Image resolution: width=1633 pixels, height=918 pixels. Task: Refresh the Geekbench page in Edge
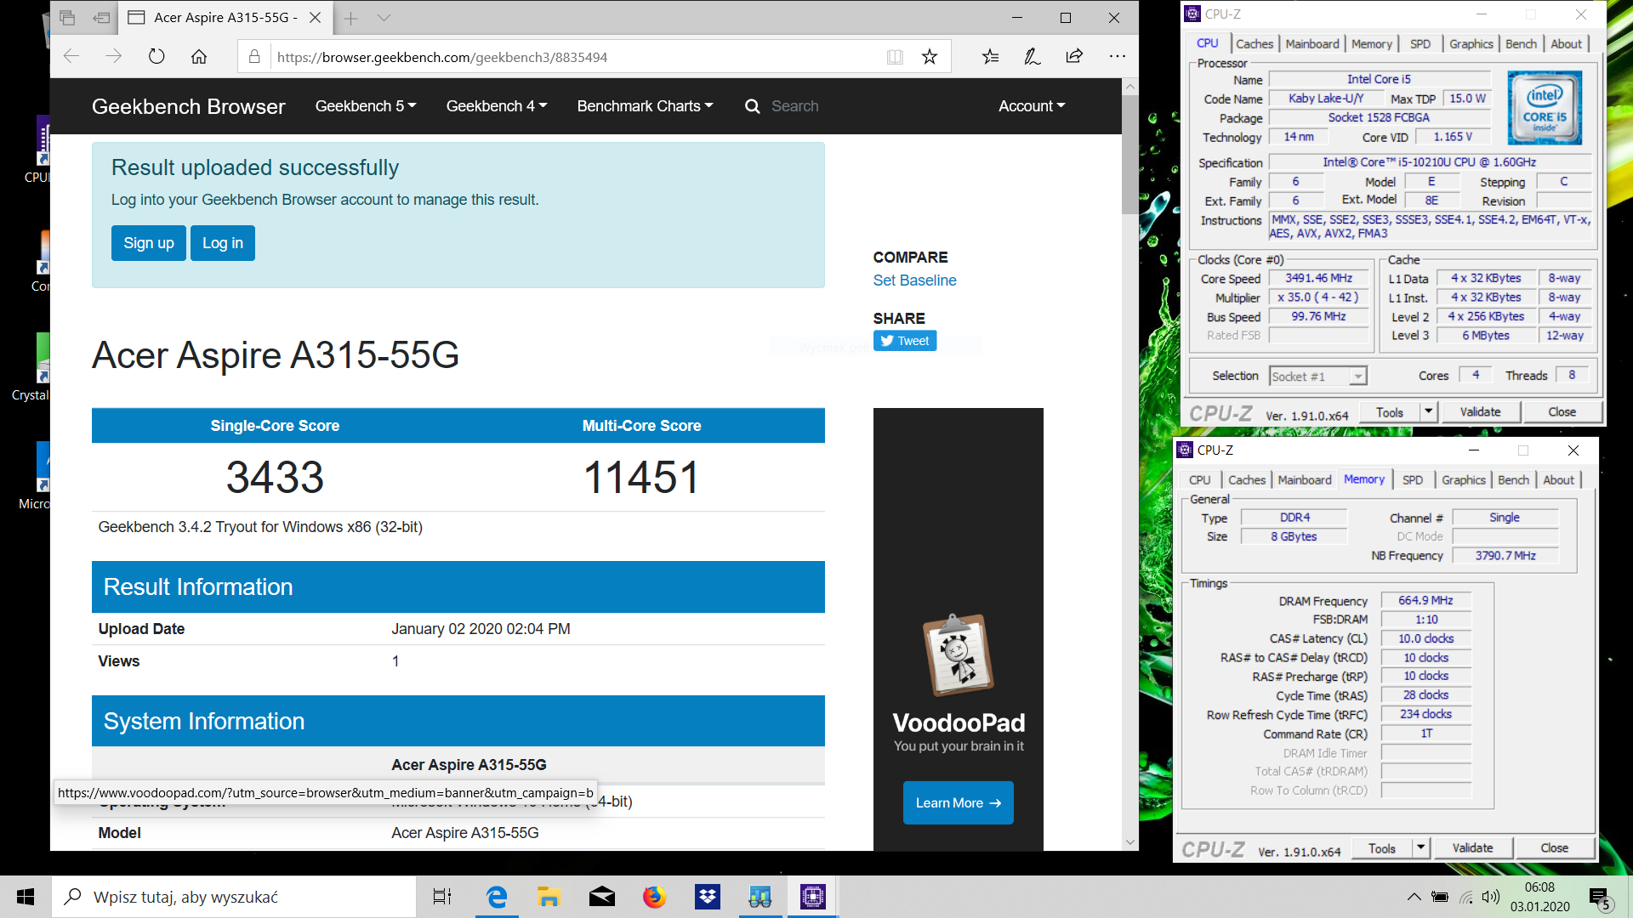(156, 57)
